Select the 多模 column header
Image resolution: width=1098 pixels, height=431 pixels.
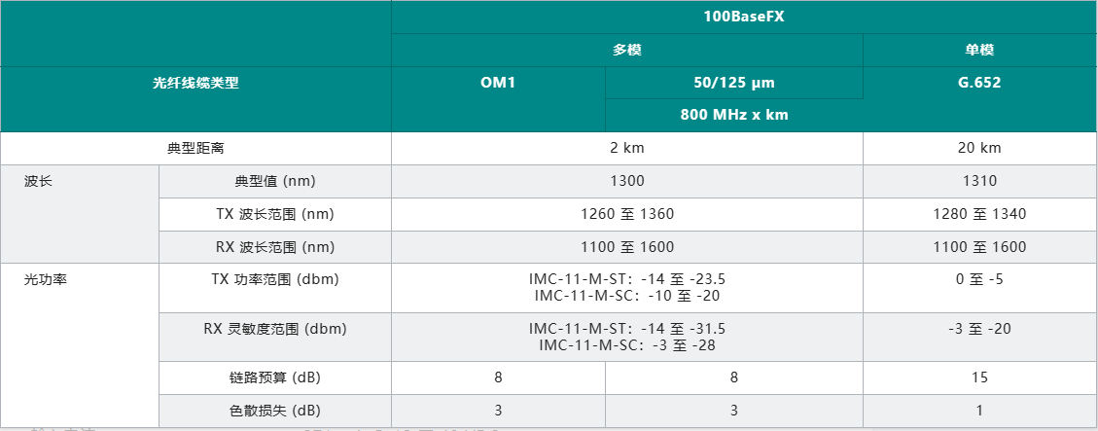point(626,50)
